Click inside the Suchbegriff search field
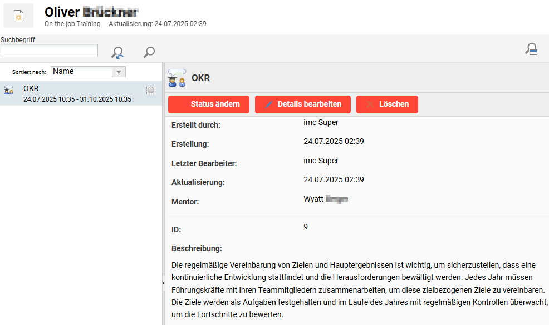Screen dimensions: 549x325 (49, 50)
